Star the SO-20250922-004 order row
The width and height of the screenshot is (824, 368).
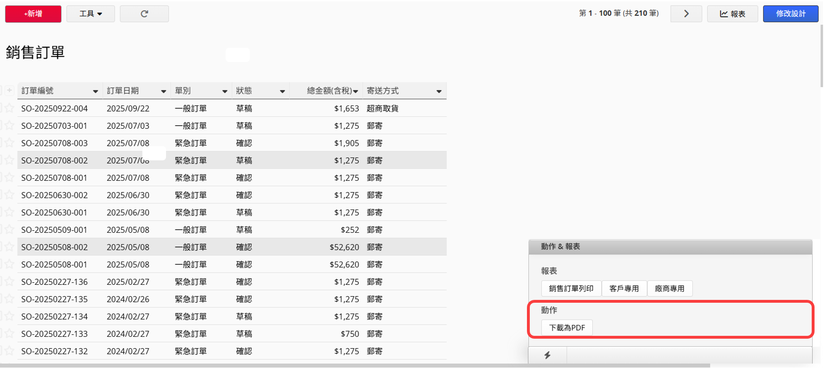tap(9, 108)
